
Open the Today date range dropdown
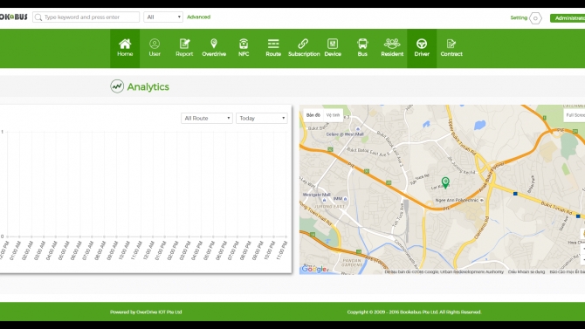(262, 118)
